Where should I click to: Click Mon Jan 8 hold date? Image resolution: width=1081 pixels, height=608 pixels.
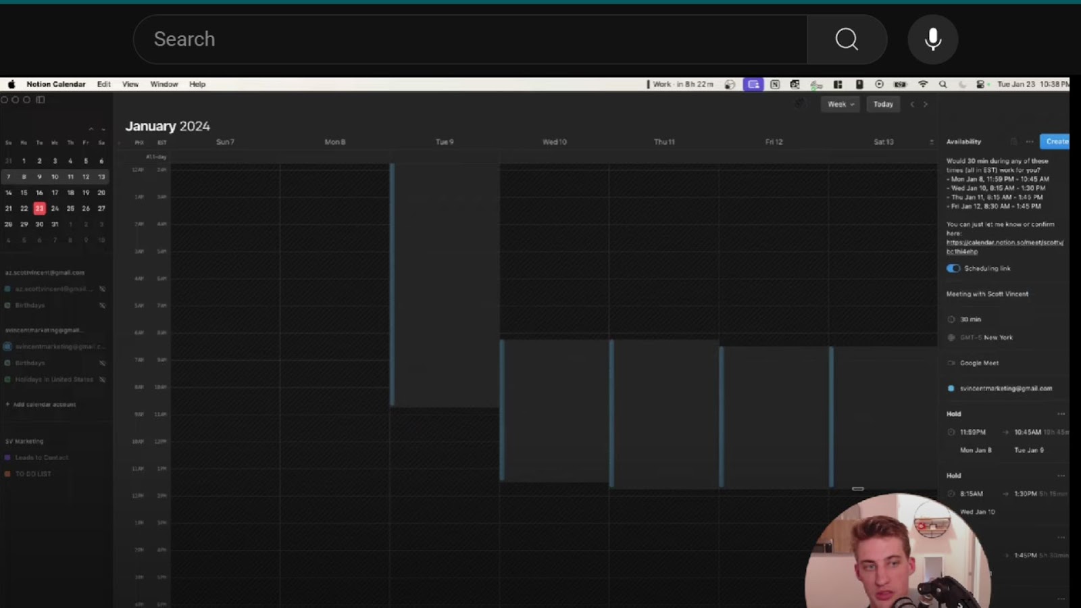tap(976, 450)
